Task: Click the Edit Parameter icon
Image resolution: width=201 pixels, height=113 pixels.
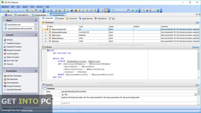Action: (x=5, y=79)
